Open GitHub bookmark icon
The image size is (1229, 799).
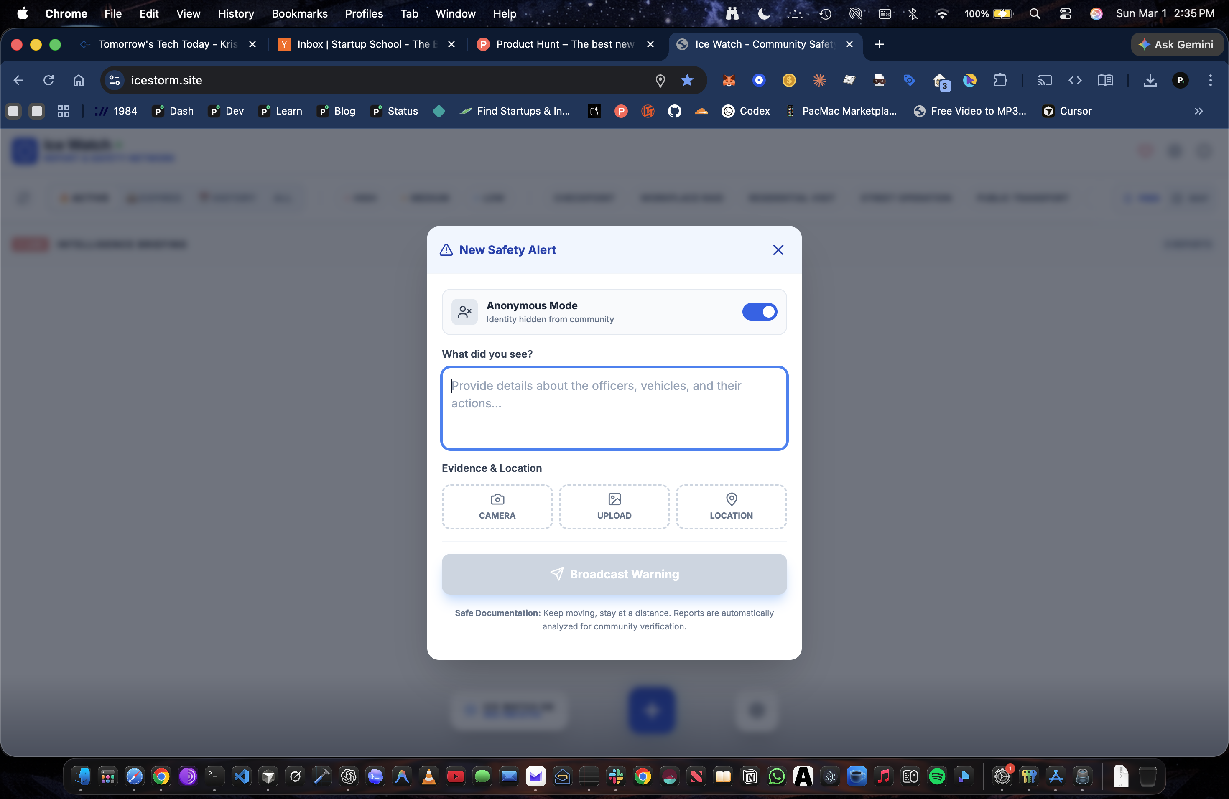[x=674, y=111]
